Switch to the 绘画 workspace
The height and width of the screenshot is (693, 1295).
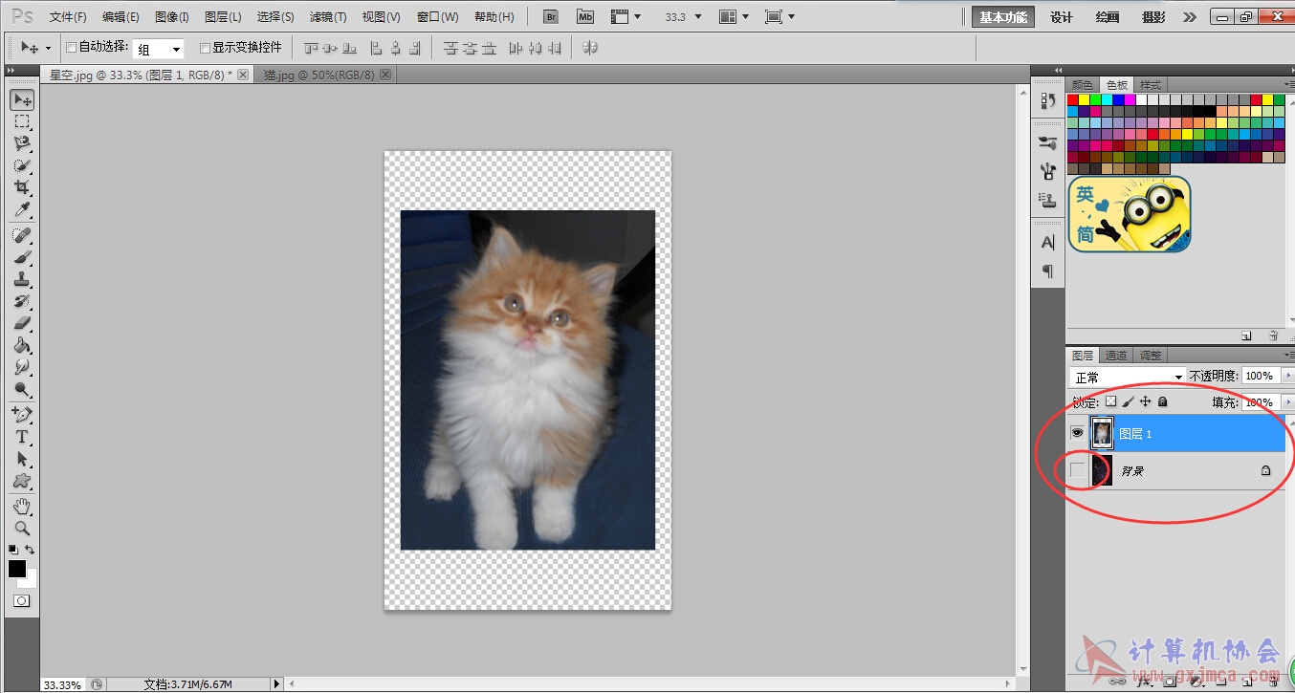point(1108,17)
